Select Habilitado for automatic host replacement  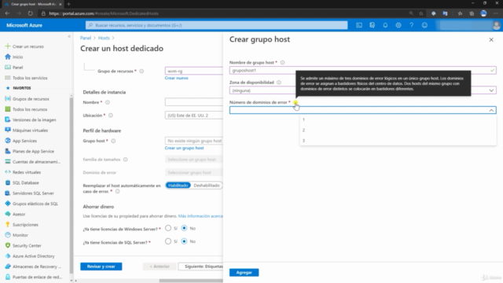click(x=178, y=186)
